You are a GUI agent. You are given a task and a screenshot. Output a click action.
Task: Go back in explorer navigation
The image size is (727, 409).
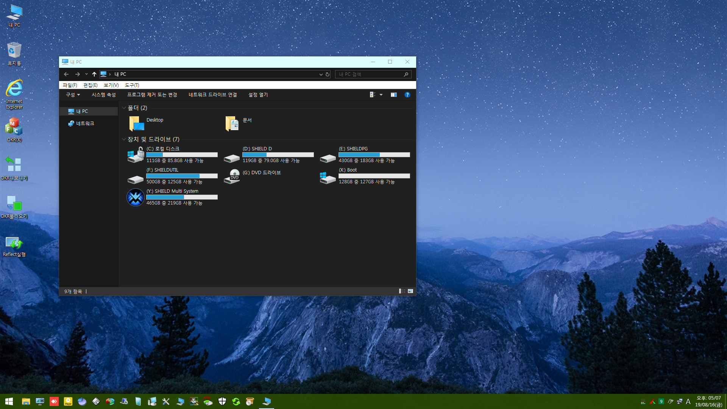tap(66, 74)
